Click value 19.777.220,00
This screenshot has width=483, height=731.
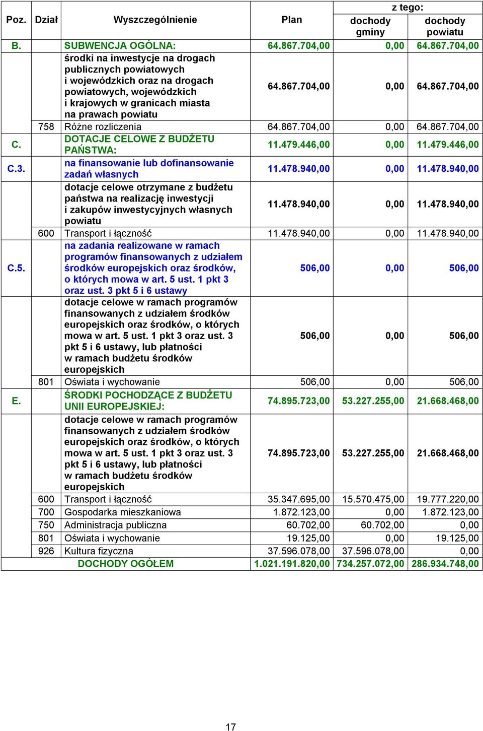click(x=448, y=500)
